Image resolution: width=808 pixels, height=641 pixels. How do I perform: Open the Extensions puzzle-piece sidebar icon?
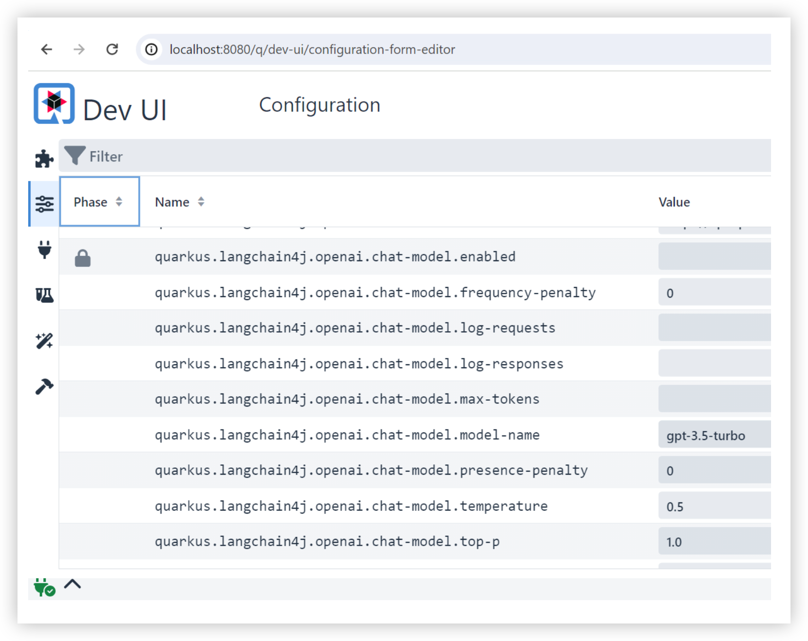coord(44,159)
